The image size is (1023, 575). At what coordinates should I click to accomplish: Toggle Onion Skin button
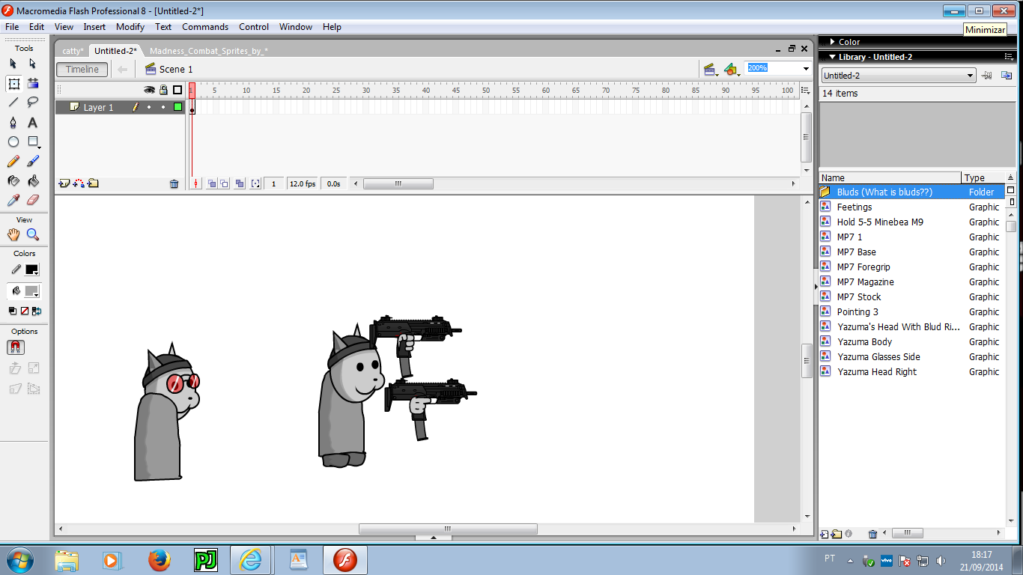(x=213, y=183)
